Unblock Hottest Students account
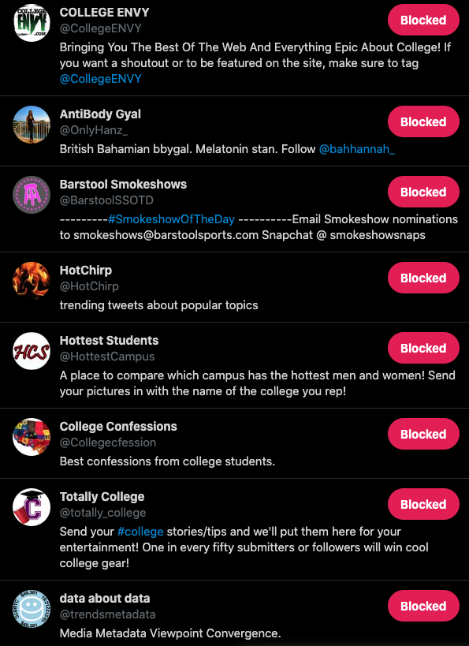Screen dimensions: 469x646 423,348
